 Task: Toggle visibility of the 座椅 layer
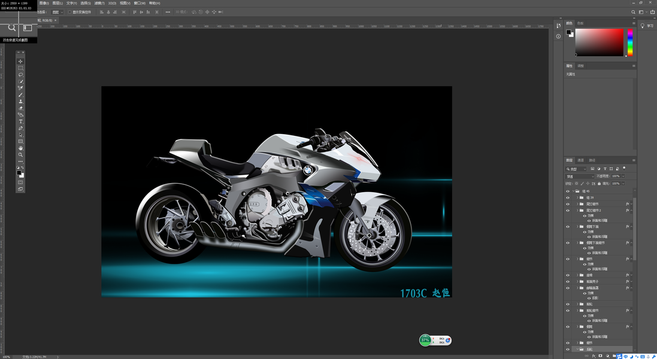(568, 275)
